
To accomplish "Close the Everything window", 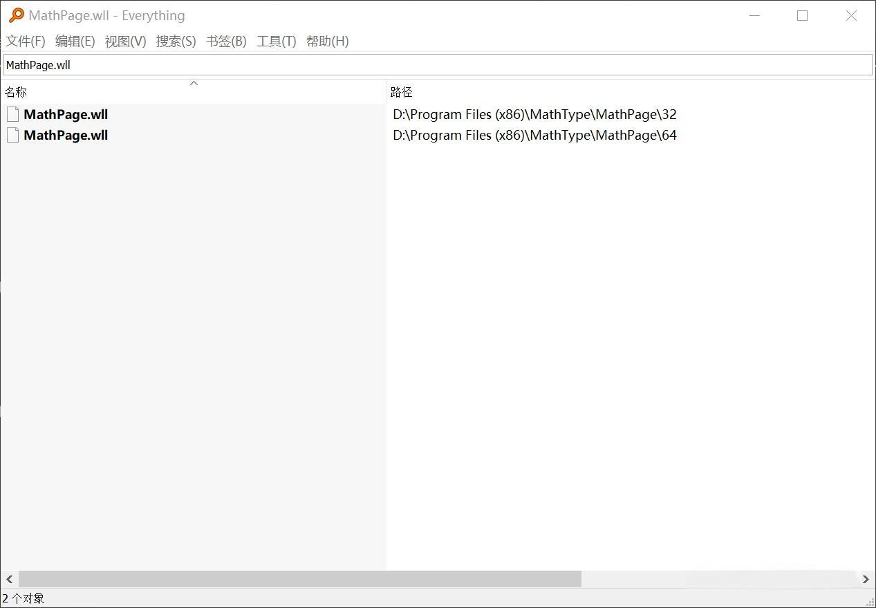I will [x=851, y=15].
